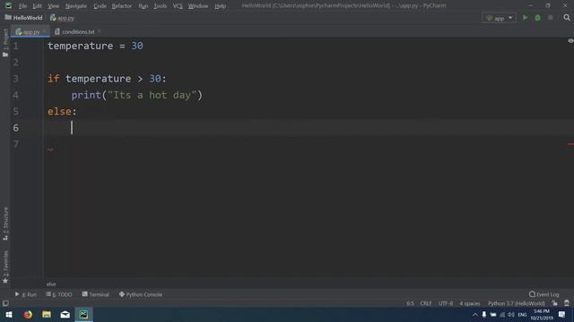The height and width of the screenshot is (322, 574).
Task: Click the HelloWorld project breadcrumb
Action: click(x=24, y=18)
